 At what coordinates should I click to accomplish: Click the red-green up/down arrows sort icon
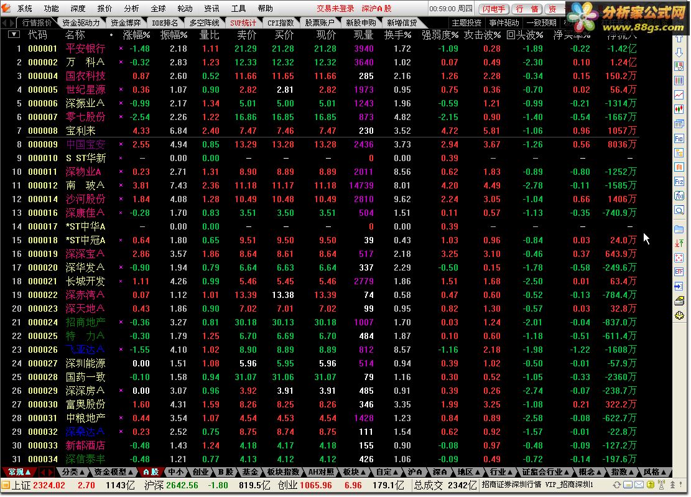coord(679,243)
